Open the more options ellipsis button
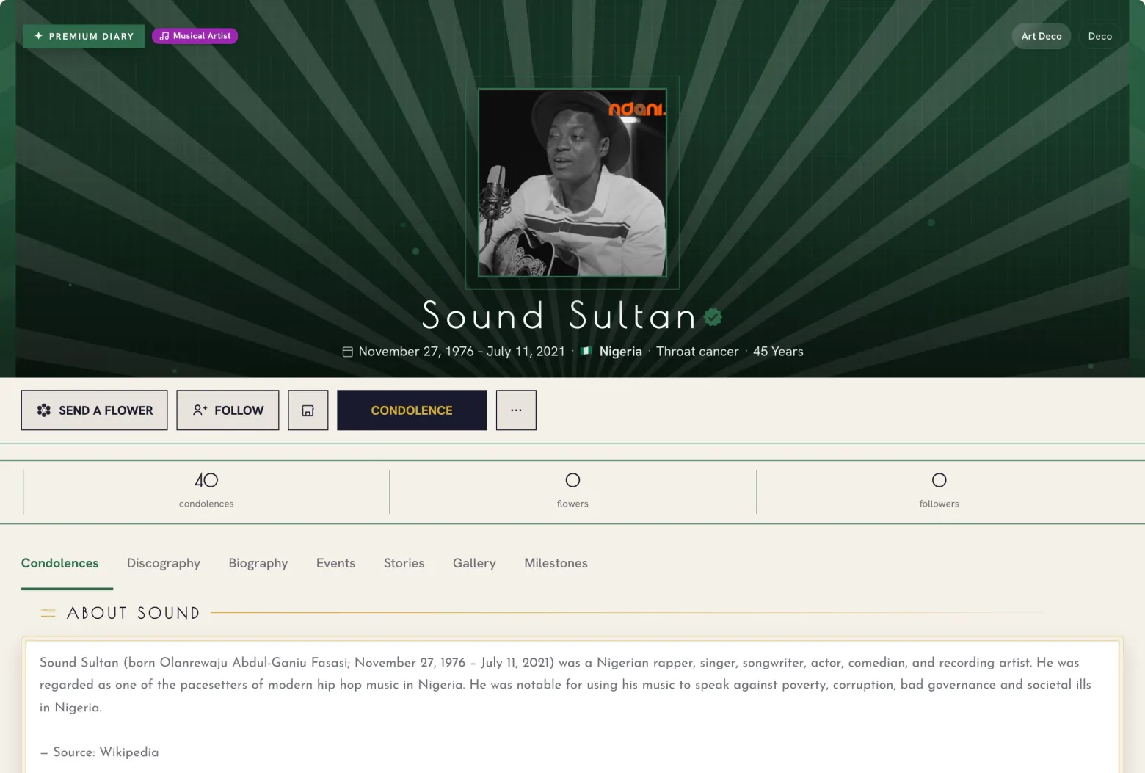The width and height of the screenshot is (1145, 773). 516,410
